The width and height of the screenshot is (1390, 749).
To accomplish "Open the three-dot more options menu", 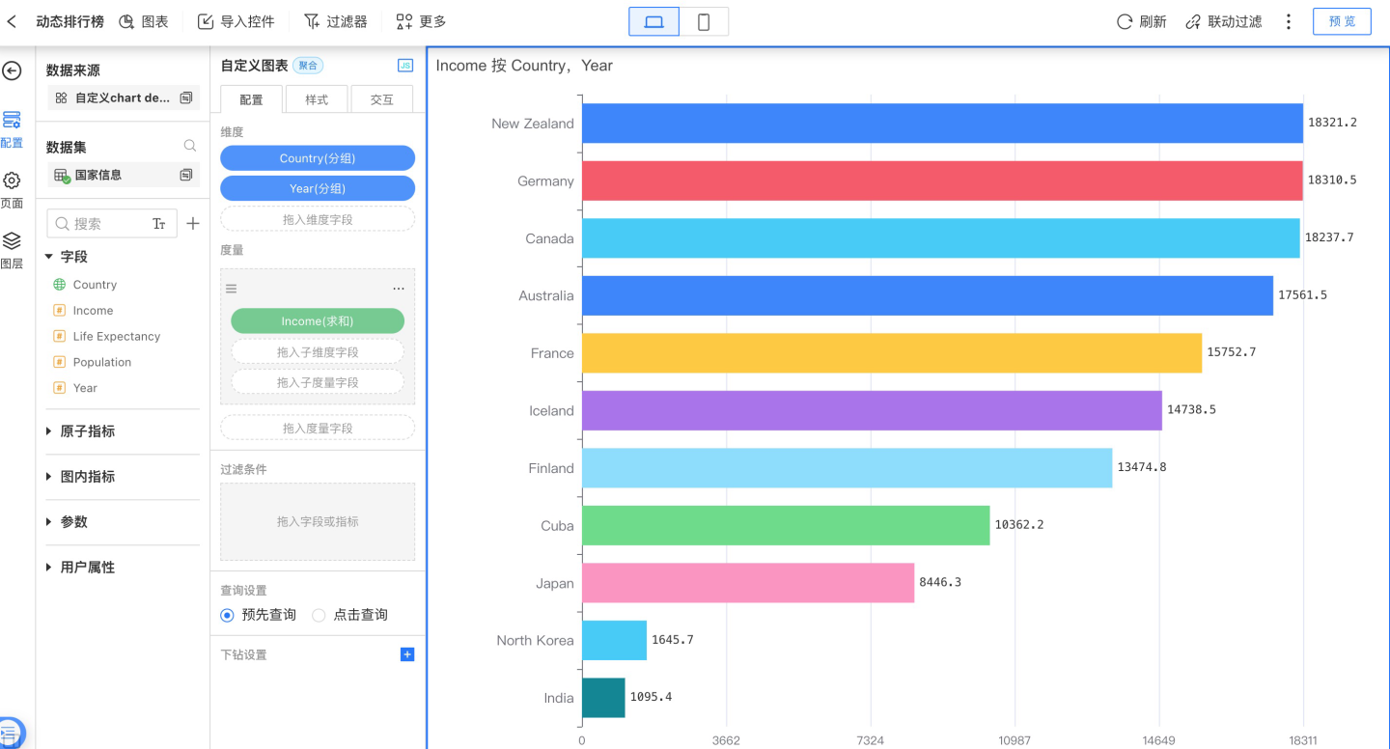I will pos(1289,21).
